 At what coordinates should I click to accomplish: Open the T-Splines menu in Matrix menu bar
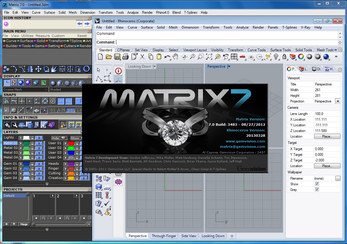tap(191, 13)
